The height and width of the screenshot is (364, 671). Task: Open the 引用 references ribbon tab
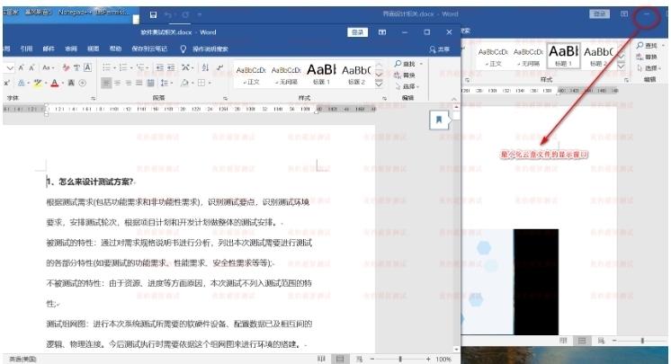click(26, 49)
